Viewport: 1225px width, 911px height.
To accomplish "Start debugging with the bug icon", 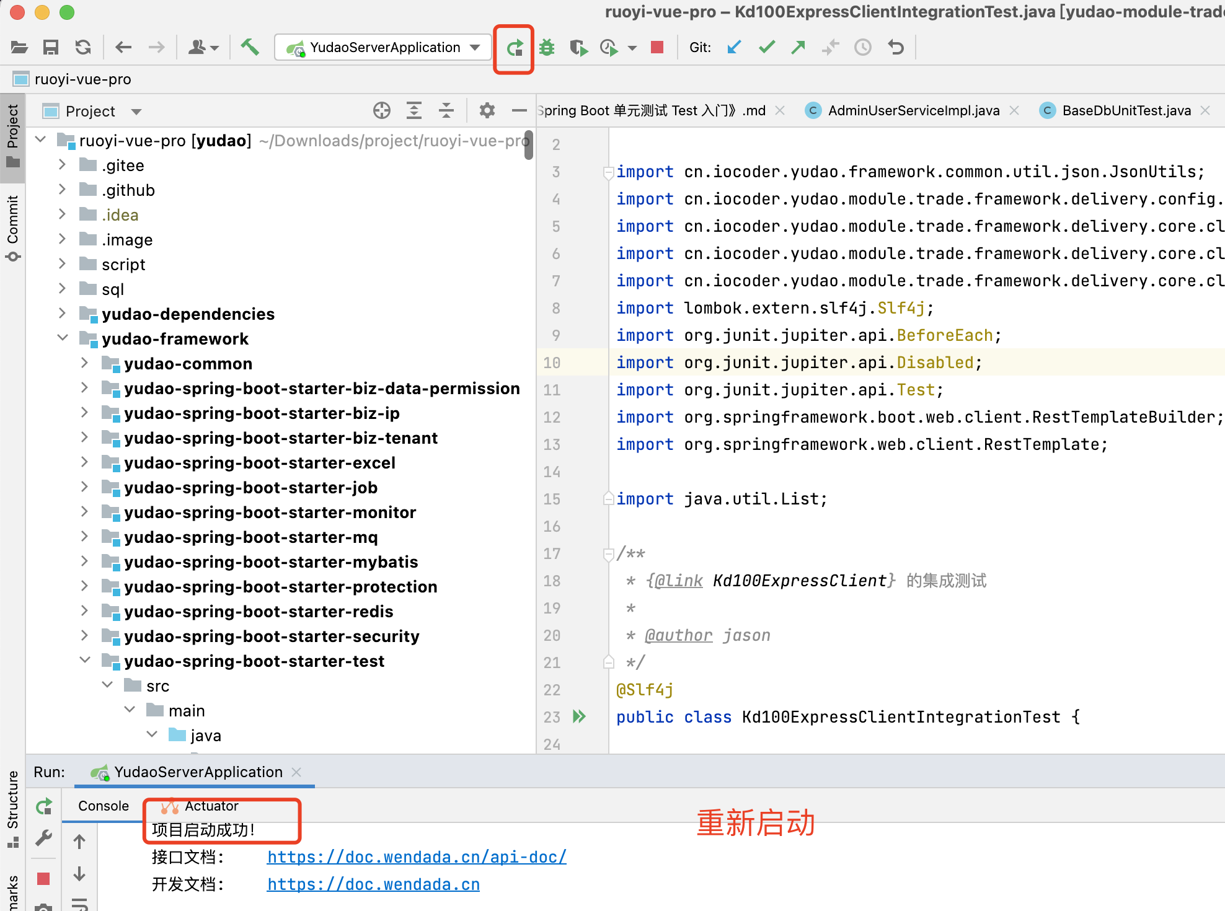I will click(547, 47).
